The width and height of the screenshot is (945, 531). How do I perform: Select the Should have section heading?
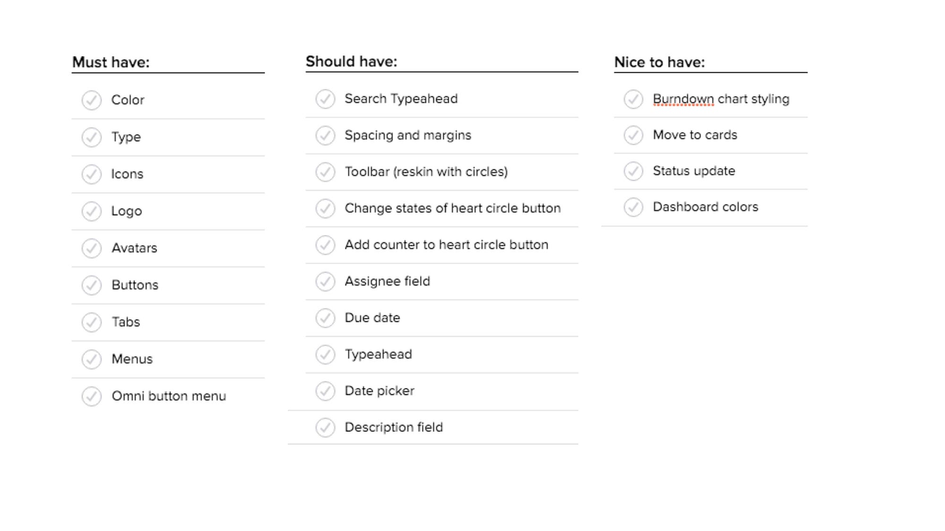[352, 61]
